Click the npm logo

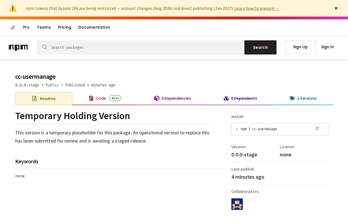pyautogui.click(x=18, y=47)
